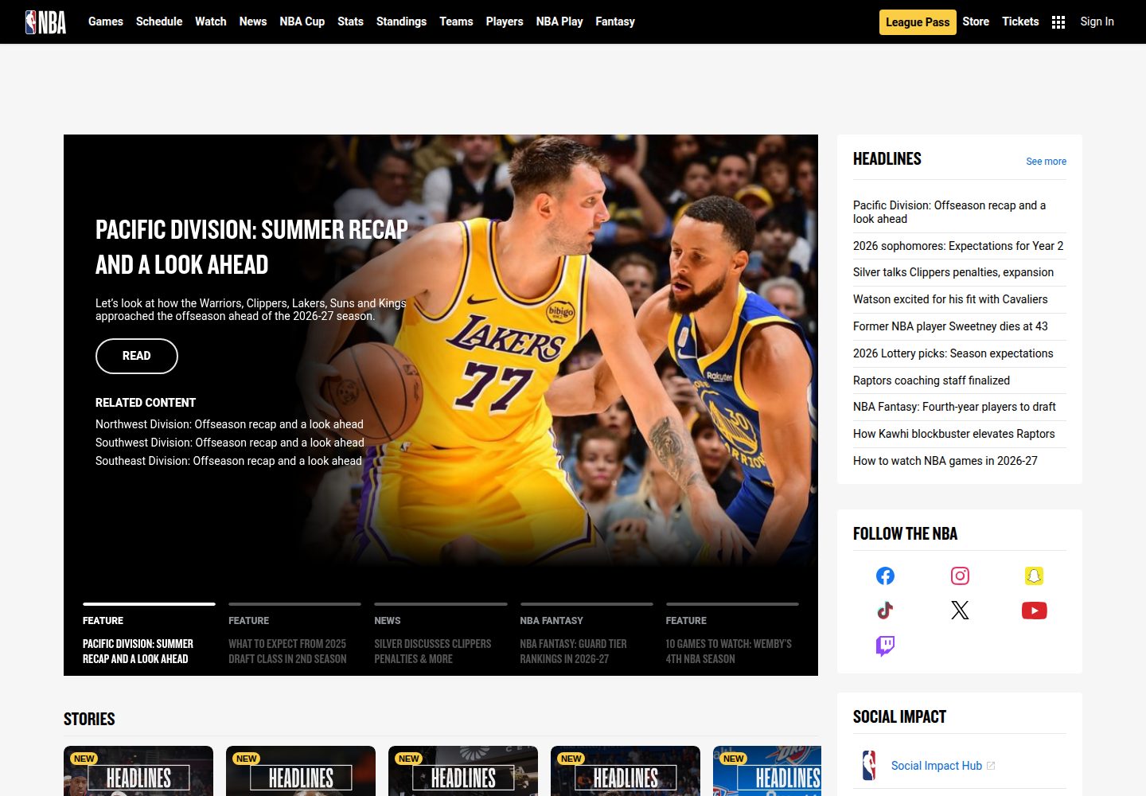Select carousel tab Guard Tier Rankings
This screenshot has height=796, width=1146.
(x=587, y=636)
